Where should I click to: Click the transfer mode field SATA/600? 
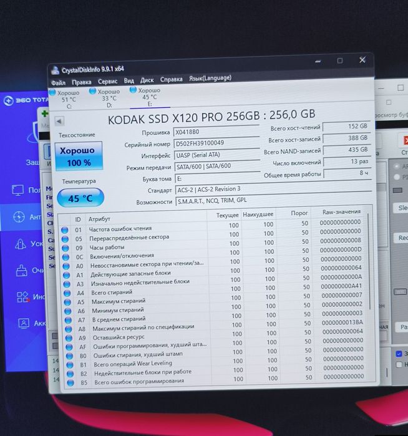tap(218, 167)
